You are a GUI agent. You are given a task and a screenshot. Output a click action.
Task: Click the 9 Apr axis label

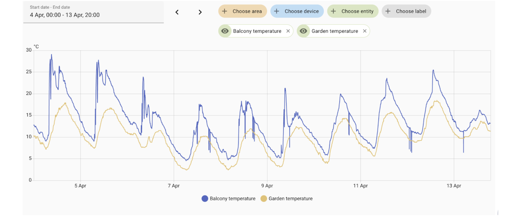[267, 186]
